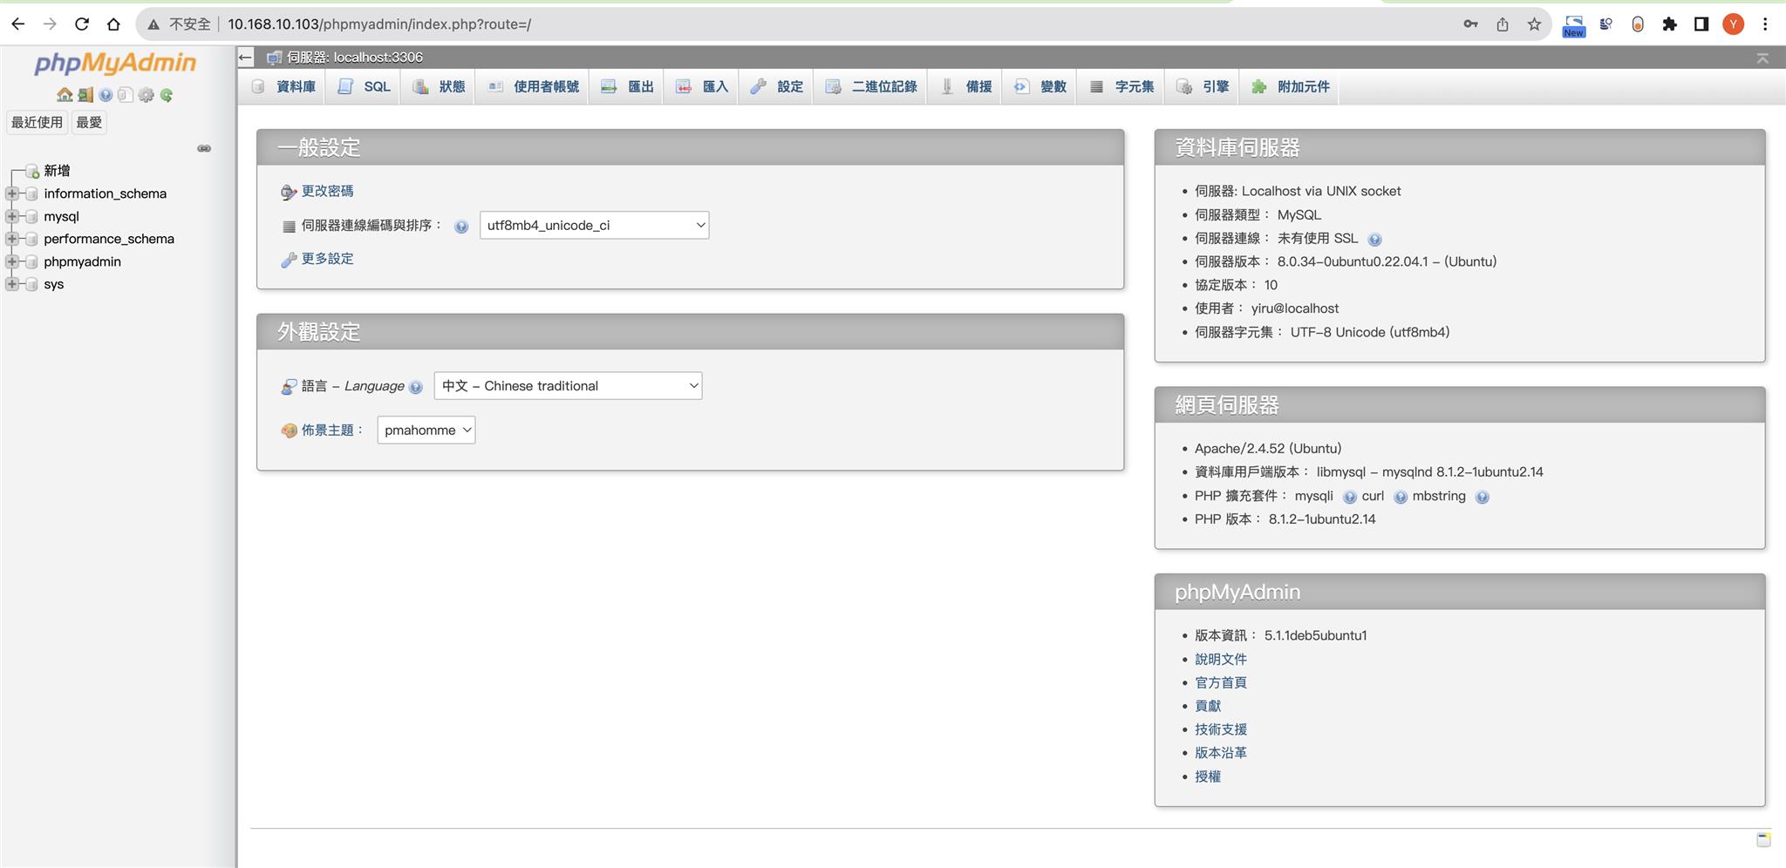Click the phpMyAdmin logo
The height and width of the screenshot is (868, 1786).
115,64
